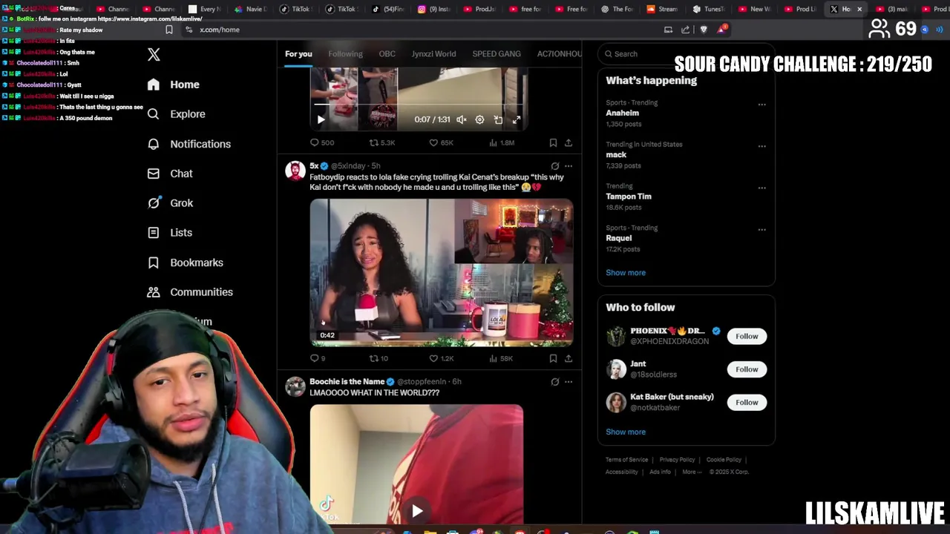Play the Boochie TikTok video
Screen dimensions: 950x534
417,510
